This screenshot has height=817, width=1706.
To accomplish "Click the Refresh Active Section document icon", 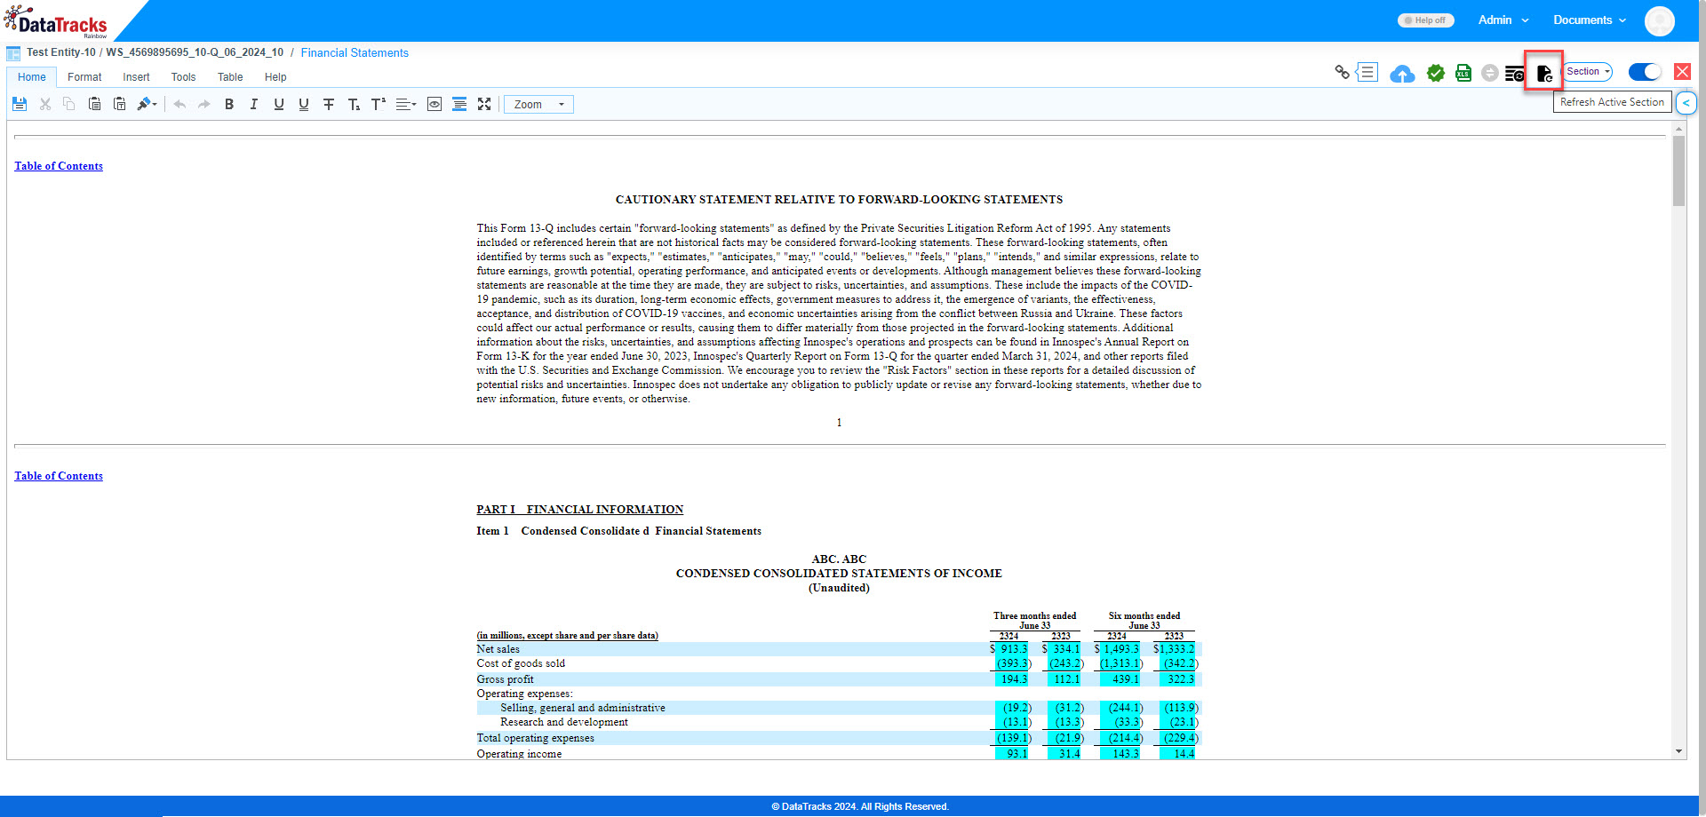I will 1544,73.
